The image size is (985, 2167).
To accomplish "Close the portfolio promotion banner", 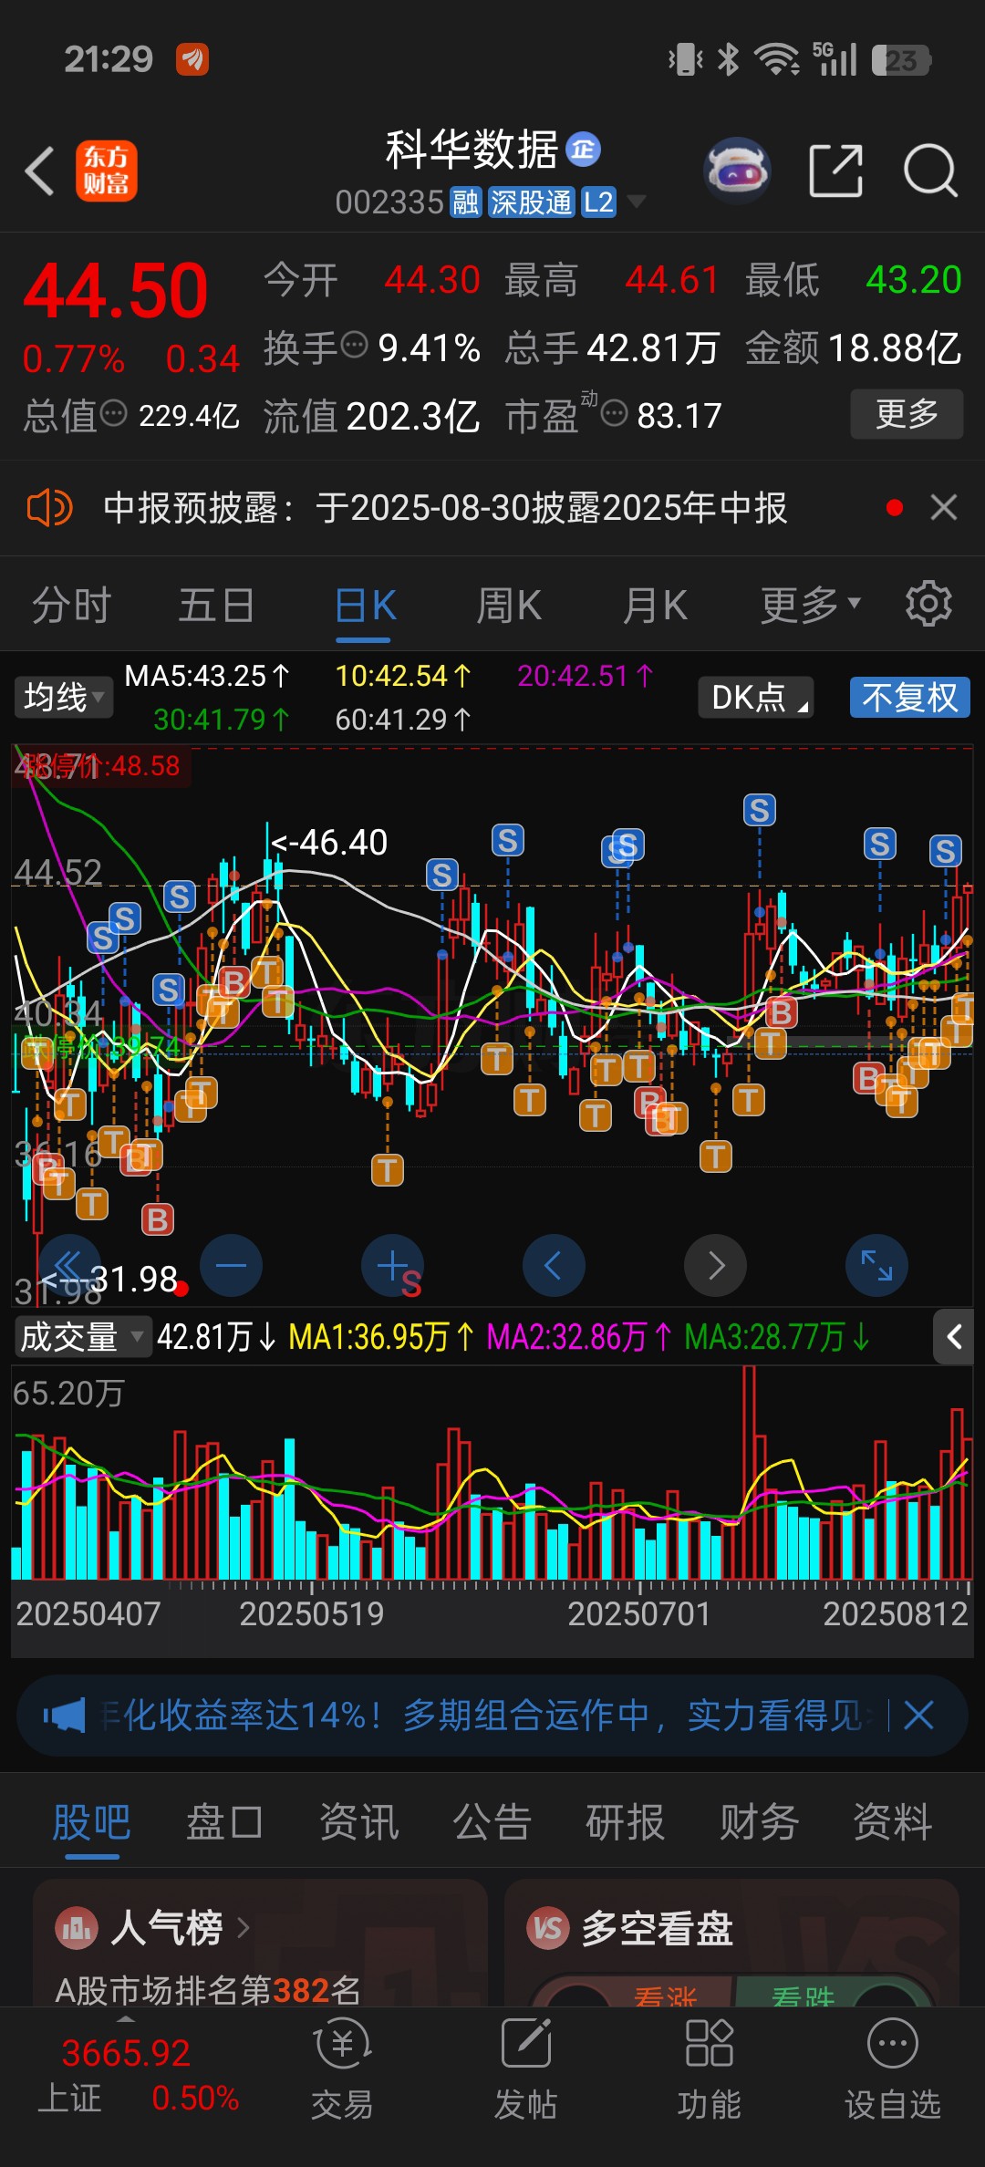I will click(918, 1716).
